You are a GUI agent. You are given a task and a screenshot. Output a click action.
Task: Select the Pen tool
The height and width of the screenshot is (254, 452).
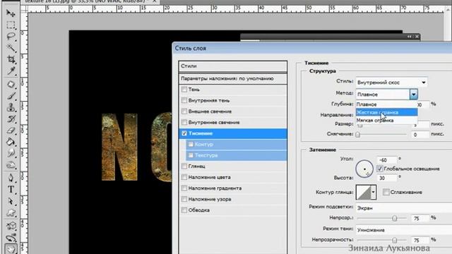[x=11, y=178]
